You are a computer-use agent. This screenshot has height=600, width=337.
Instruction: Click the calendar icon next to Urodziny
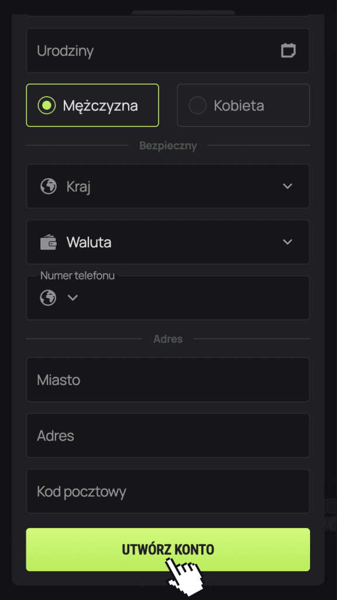pos(288,50)
